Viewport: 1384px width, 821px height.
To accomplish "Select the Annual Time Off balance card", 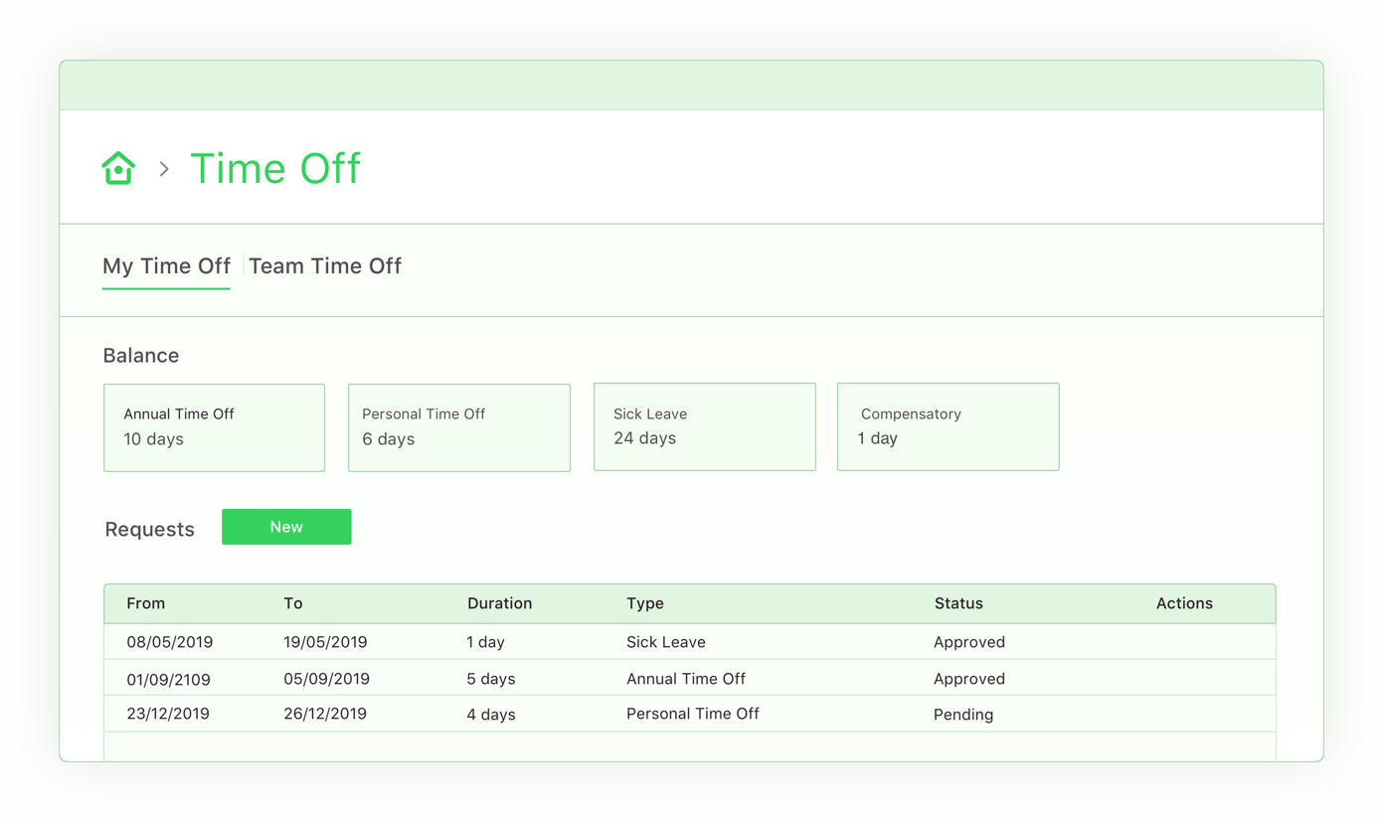I will (x=214, y=427).
